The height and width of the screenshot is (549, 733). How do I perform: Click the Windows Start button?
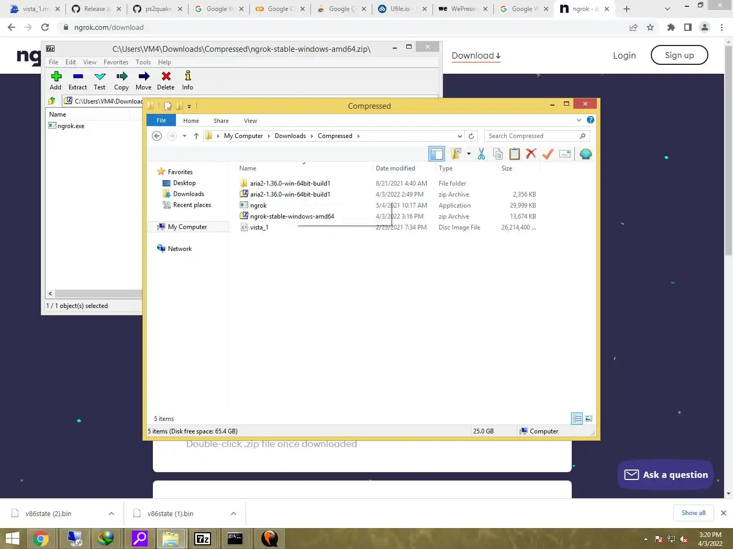(x=12, y=539)
